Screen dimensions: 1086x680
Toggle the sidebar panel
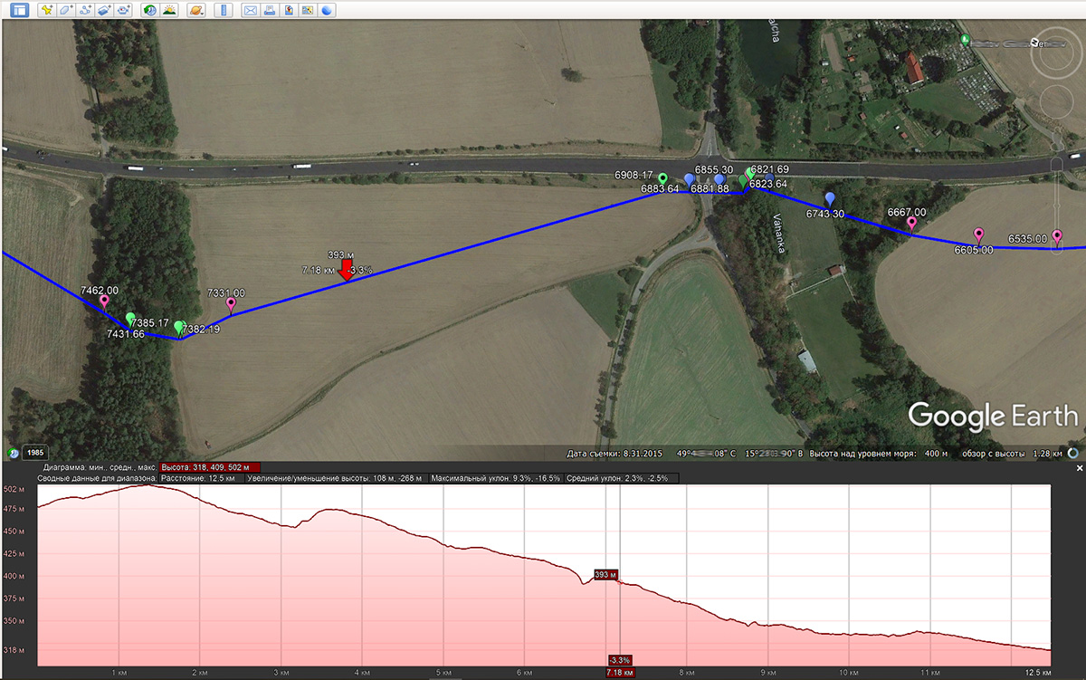pos(19,11)
